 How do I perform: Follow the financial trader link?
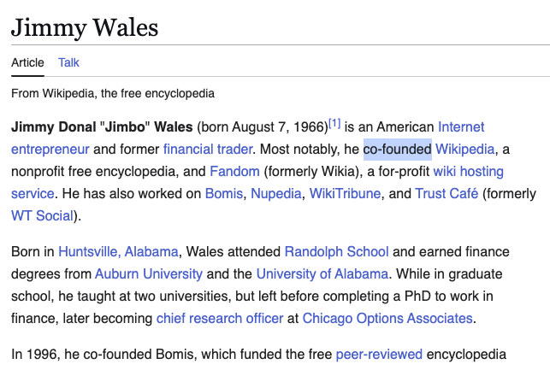[208, 150]
